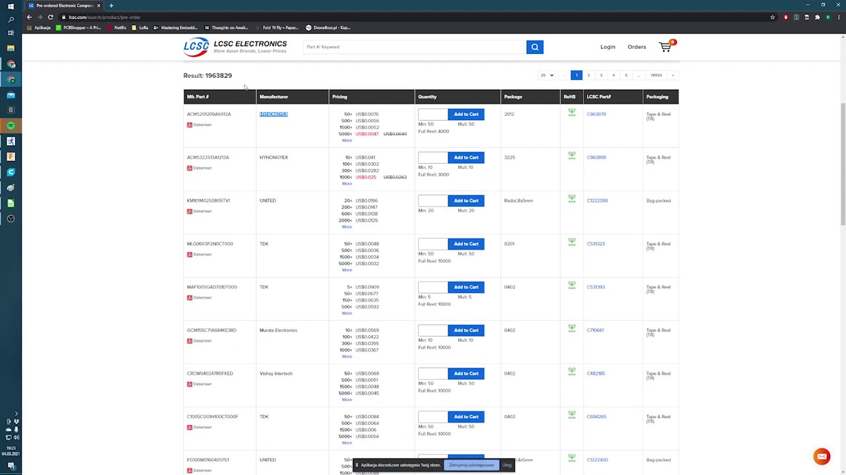
Task: Add TDK MLG0603P2N0CT000 to cart
Action: [x=466, y=243]
